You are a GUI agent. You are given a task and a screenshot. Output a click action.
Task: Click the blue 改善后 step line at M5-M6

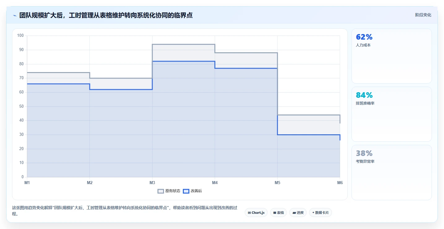point(308,135)
